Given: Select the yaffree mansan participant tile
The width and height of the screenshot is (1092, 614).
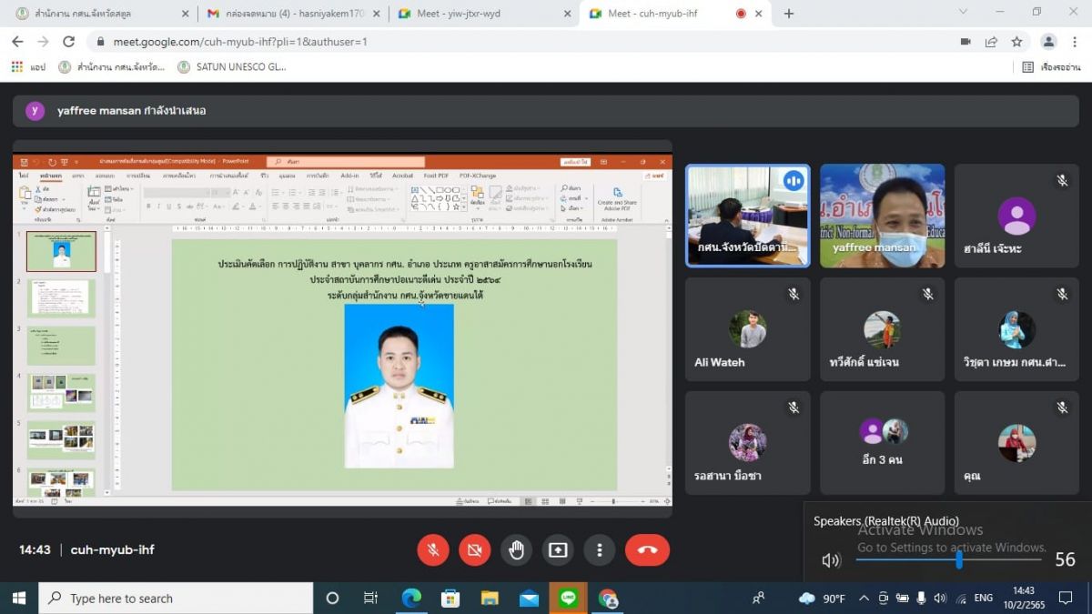Looking at the screenshot, I should click(882, 216).
